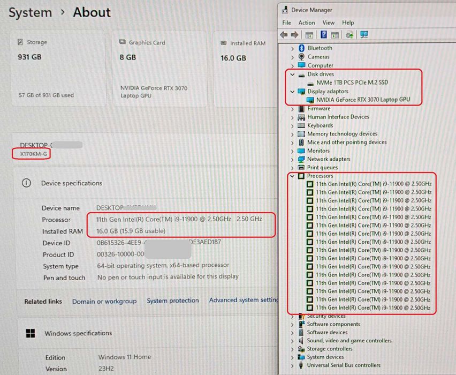Click the Installed RAM 16.0 GB card
456x375 pixels.
[246, 70]
